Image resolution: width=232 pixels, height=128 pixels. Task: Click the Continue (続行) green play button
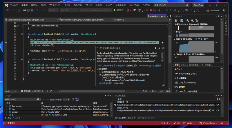click(115, 10)
